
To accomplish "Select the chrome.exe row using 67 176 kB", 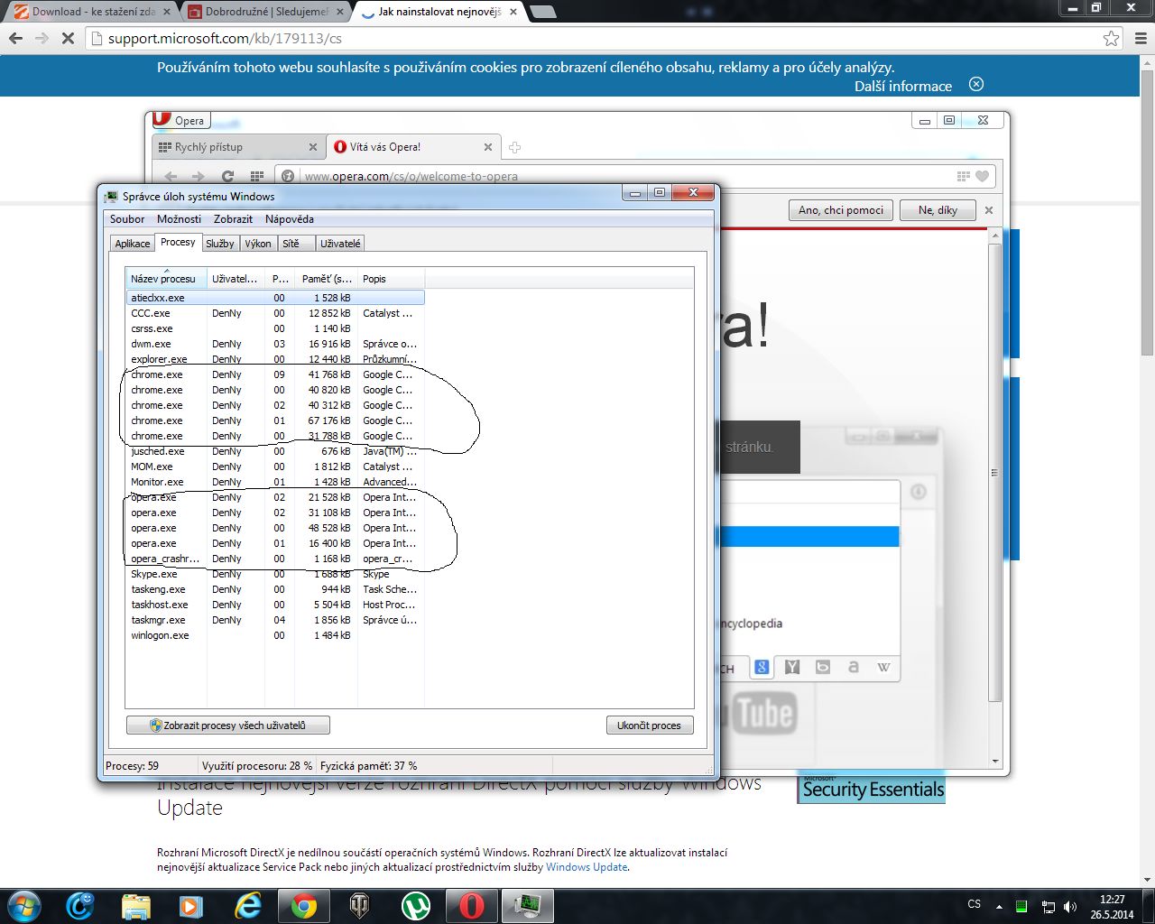I will [275, 420].
